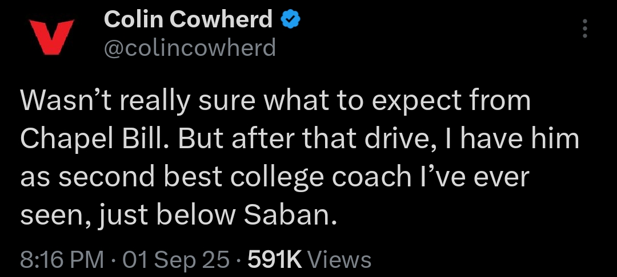Viewport: 617px width, 277px height.
Task: Visit the @colincowherd handle link
Action: 190,48
